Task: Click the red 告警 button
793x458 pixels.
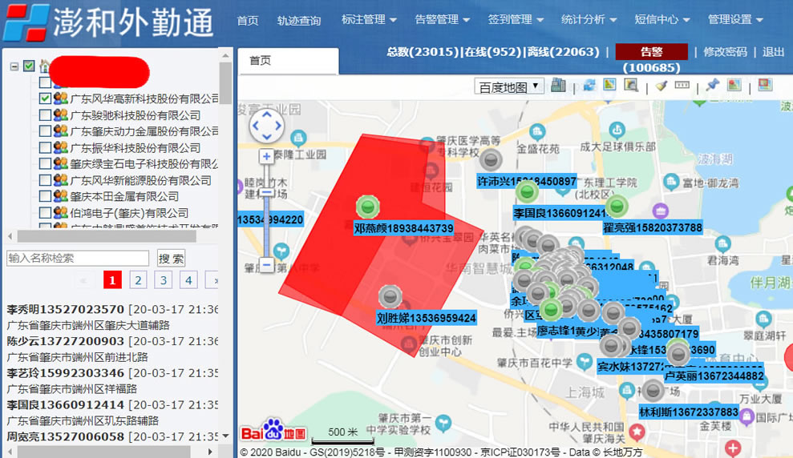Action: pyautogui.click(x=651, y=51)
